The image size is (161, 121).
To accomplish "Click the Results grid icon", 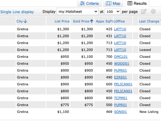I will click(x=130, y=3).
